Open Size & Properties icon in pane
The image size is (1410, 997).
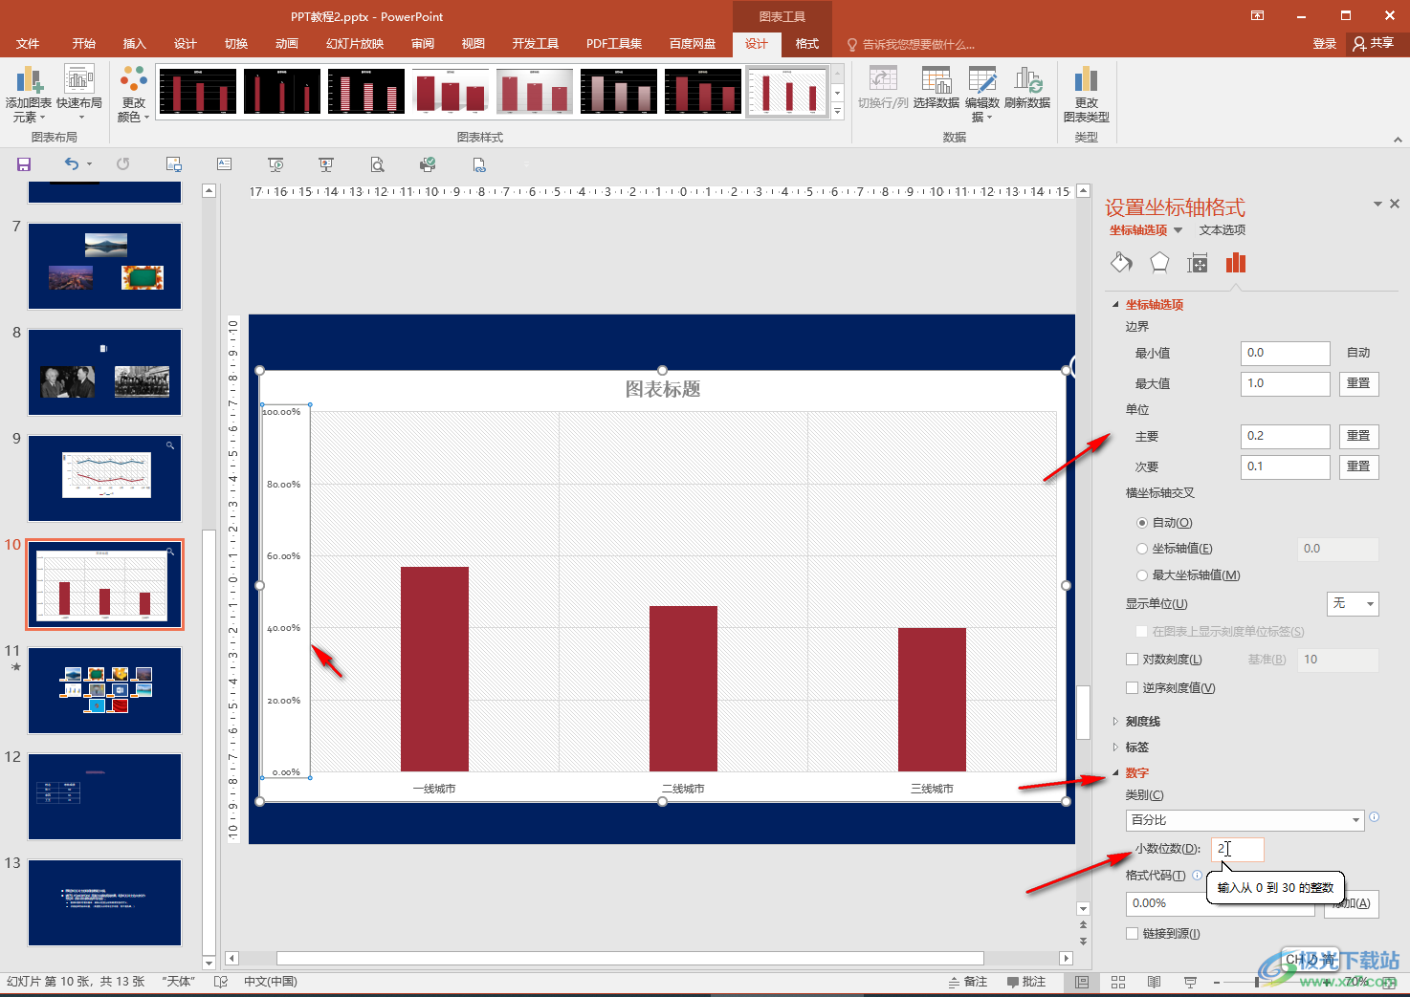tap(1198, 263)
